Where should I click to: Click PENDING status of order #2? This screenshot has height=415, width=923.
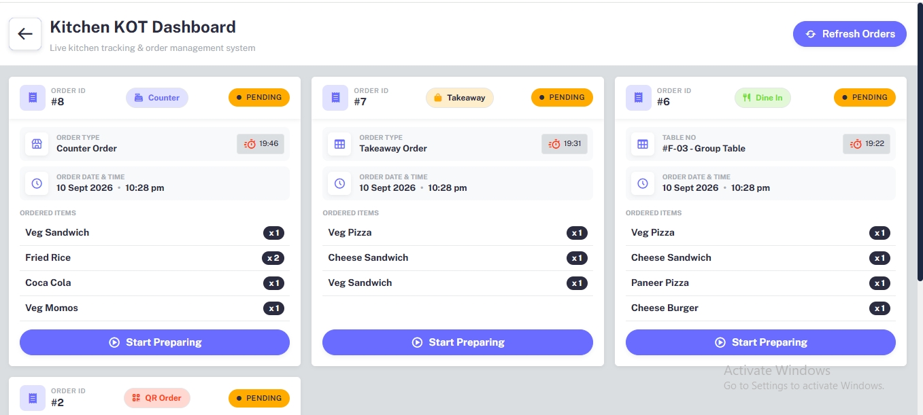click(259, 398)
